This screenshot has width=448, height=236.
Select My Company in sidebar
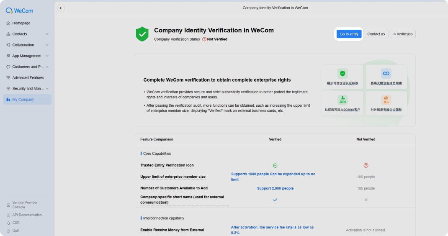(x=28, y=100)
